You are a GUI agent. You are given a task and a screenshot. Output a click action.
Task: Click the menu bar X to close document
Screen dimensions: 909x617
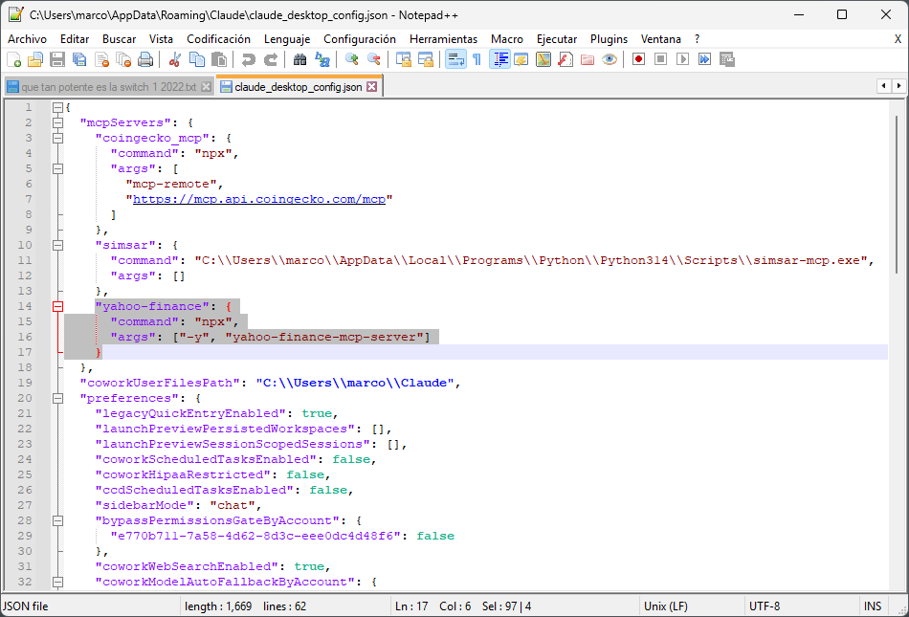coord(898,39)
